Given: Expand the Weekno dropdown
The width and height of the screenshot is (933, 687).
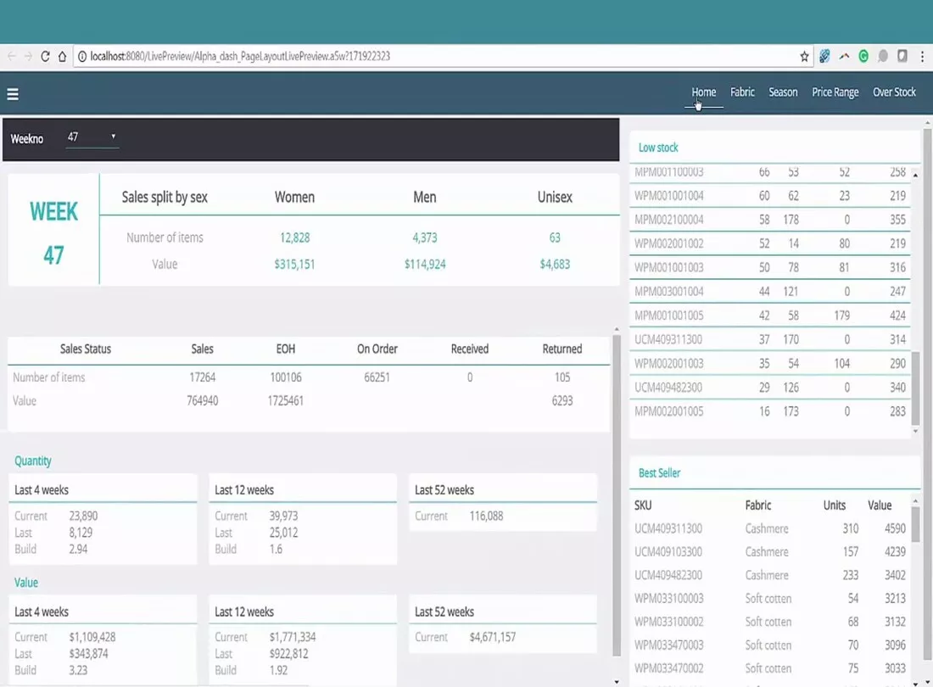Looking at the screenshot, I should tap(92, 137).
